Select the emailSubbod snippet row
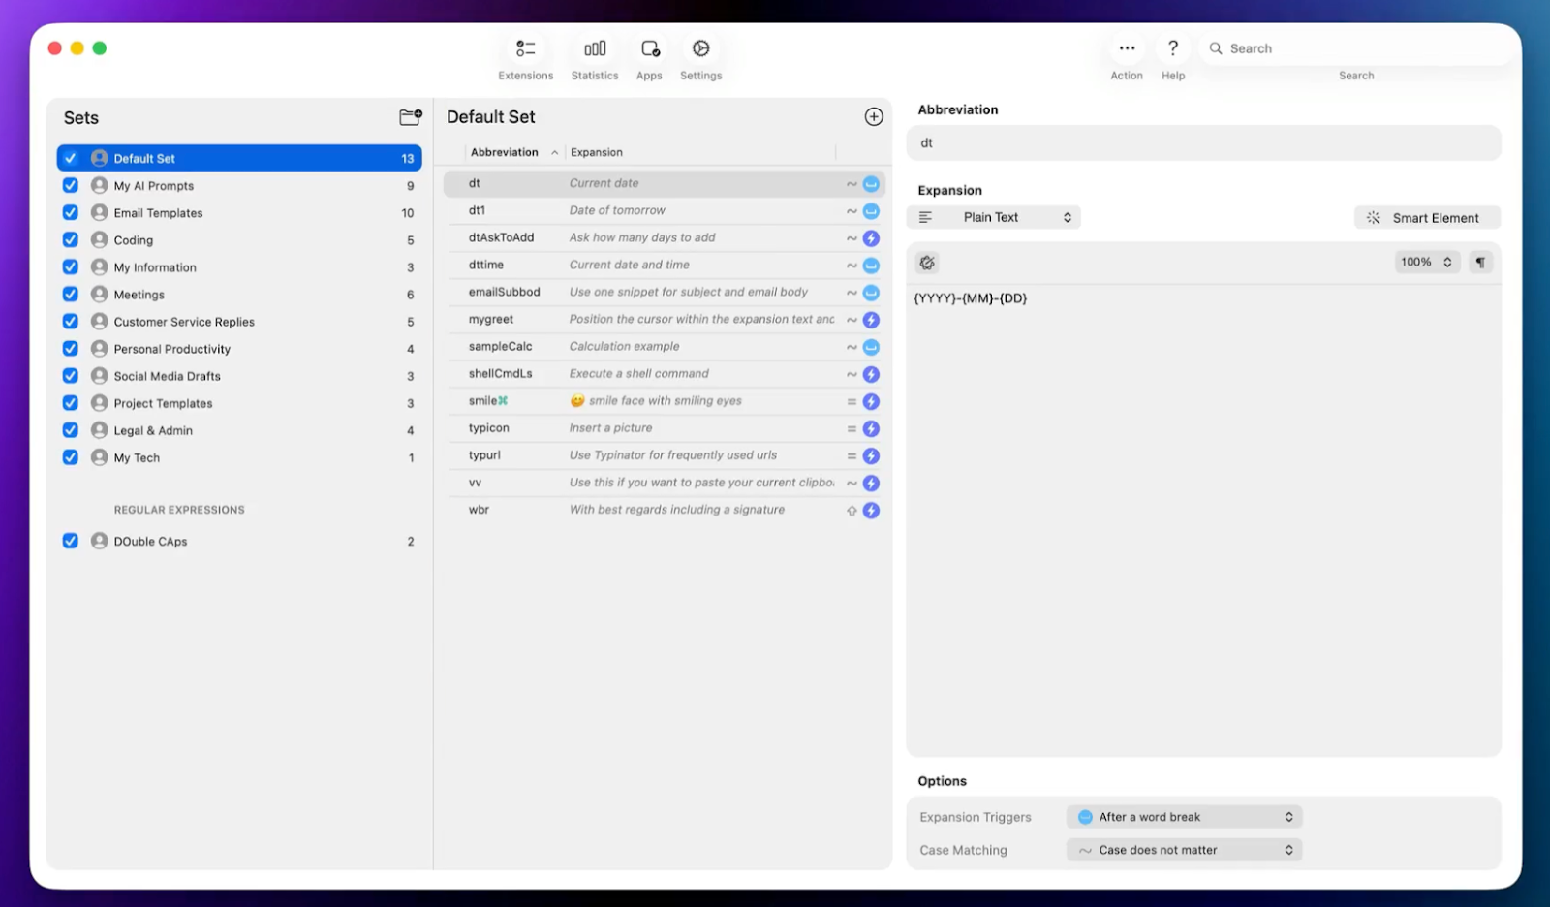 tap(664, 292)
